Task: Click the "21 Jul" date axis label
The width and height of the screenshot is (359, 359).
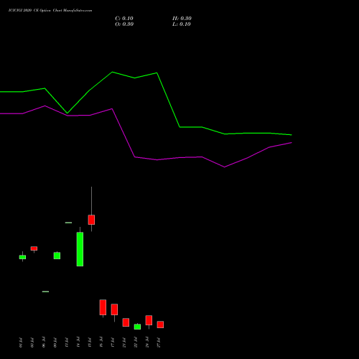Action: (x=124, y=342)
